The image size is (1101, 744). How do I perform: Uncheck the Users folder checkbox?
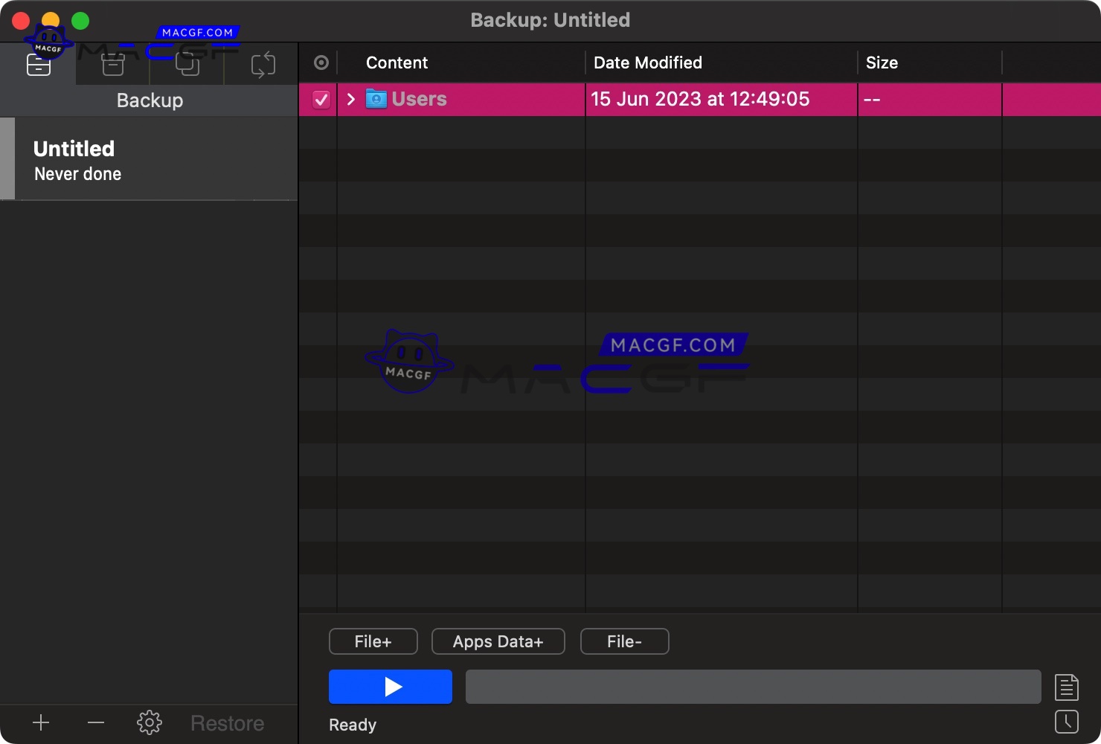coord(321,99)
